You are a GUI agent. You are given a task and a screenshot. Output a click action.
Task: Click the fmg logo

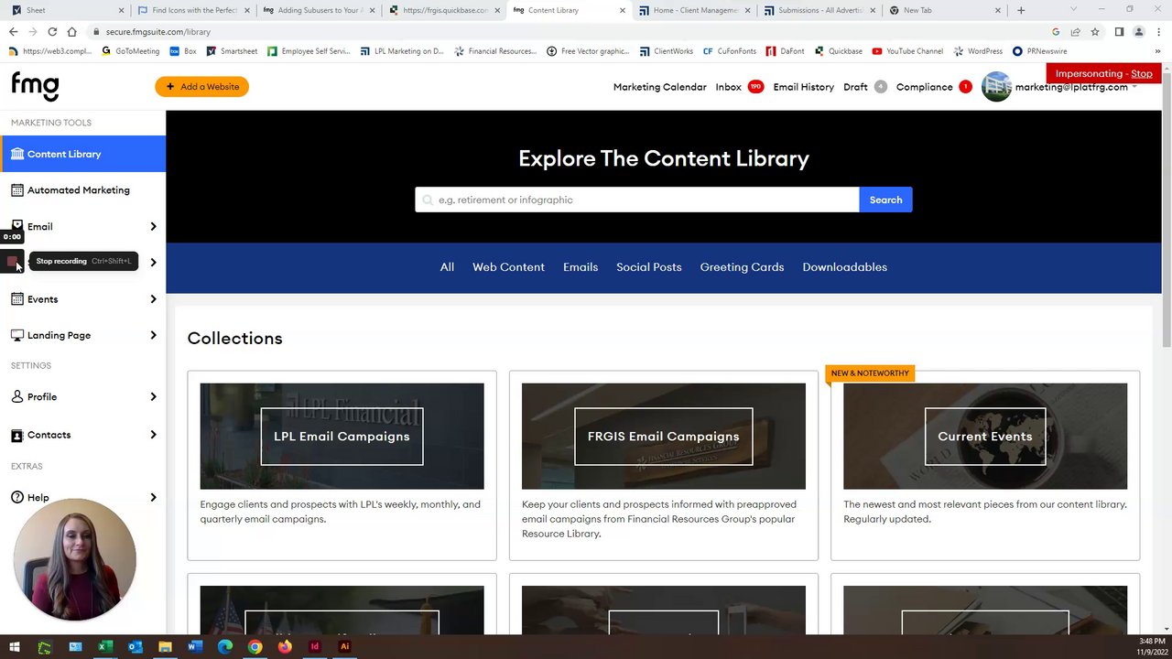(x=35, y=86)
